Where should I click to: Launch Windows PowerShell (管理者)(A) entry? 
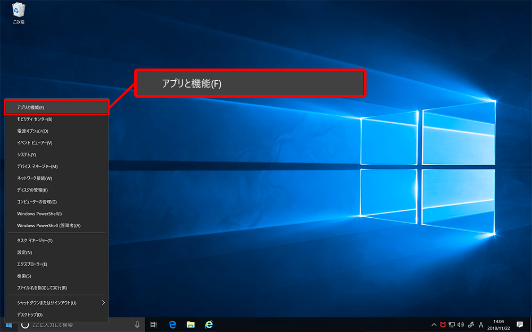57,226
